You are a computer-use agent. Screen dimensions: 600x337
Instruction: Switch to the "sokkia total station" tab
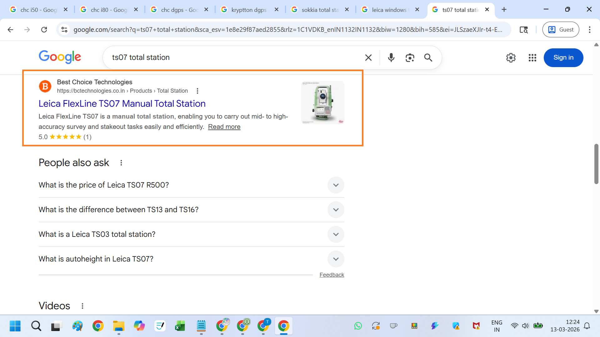pos(320,10)
